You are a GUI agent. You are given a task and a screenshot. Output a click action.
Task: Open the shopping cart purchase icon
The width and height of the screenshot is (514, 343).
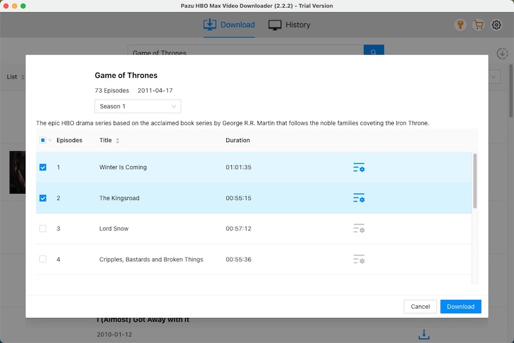coord(478,25)
